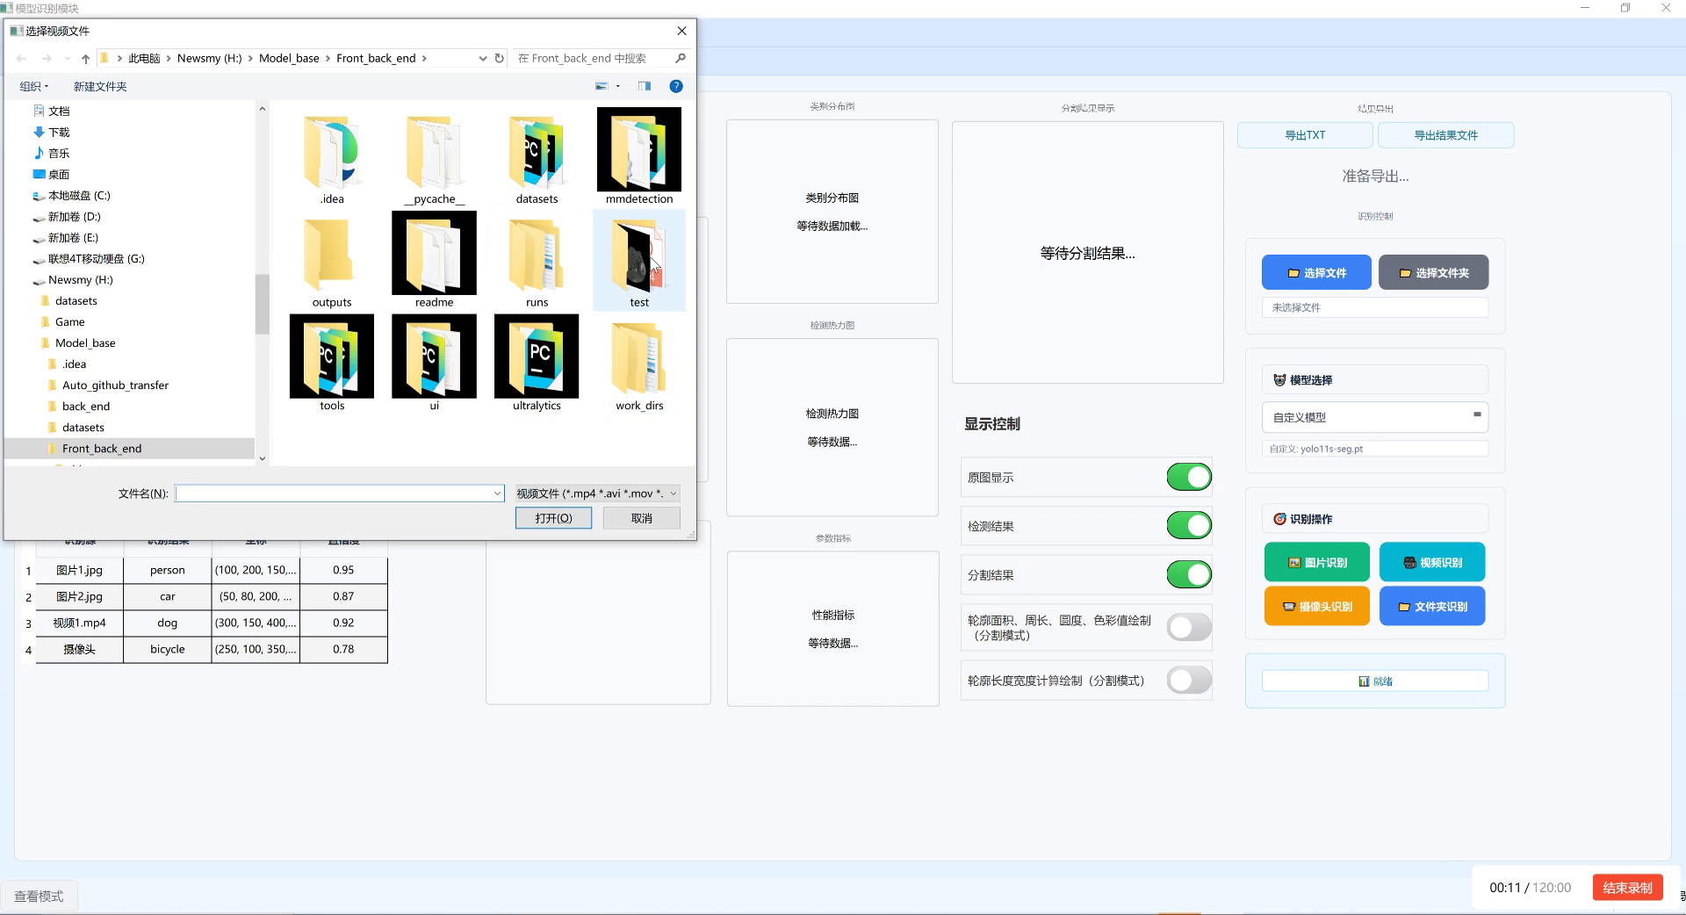Enable the 轮廓长度宽度计算绘制 toggle

pyautogui.click(x=1188, y=680)
